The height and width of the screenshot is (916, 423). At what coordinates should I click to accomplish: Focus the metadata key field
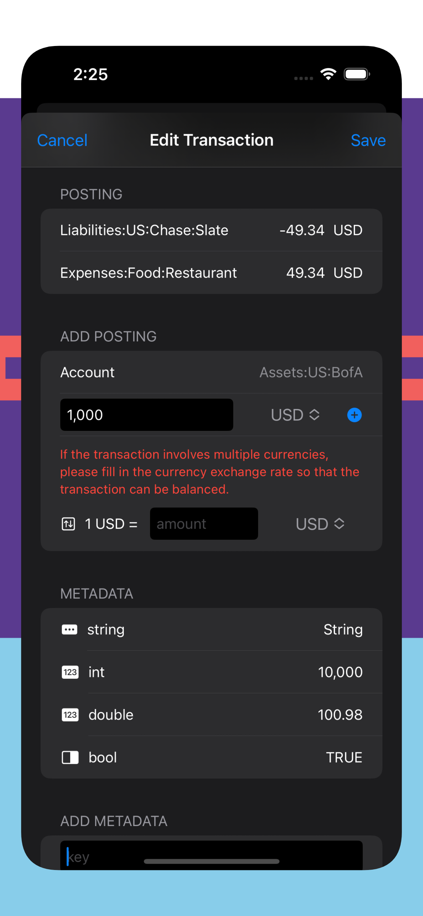(x=211, y=856)
